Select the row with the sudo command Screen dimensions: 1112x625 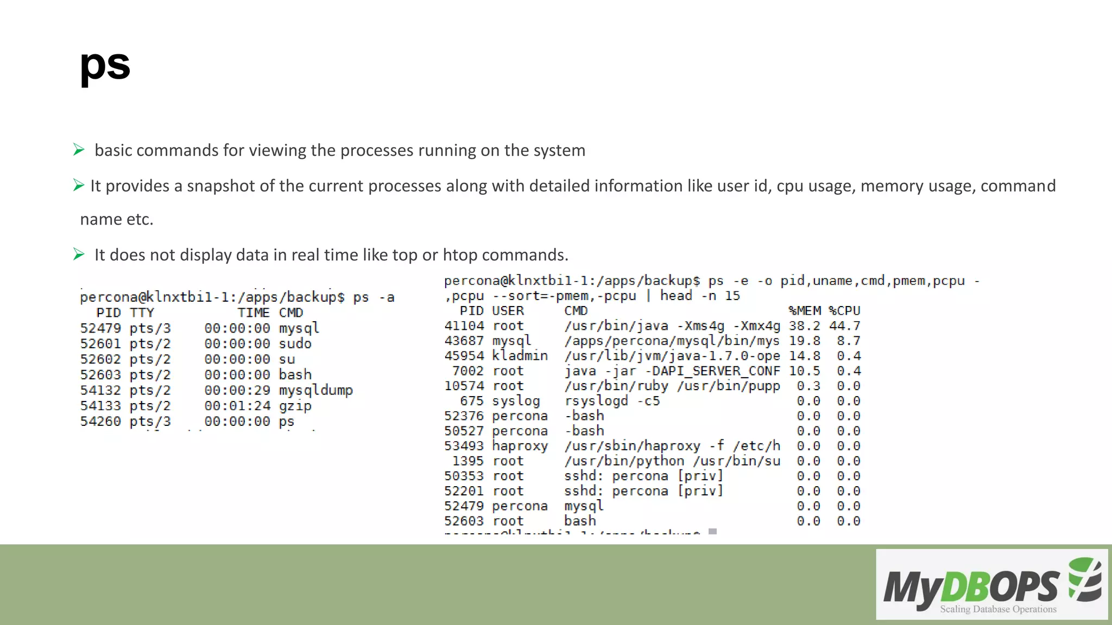coord(195,344)
